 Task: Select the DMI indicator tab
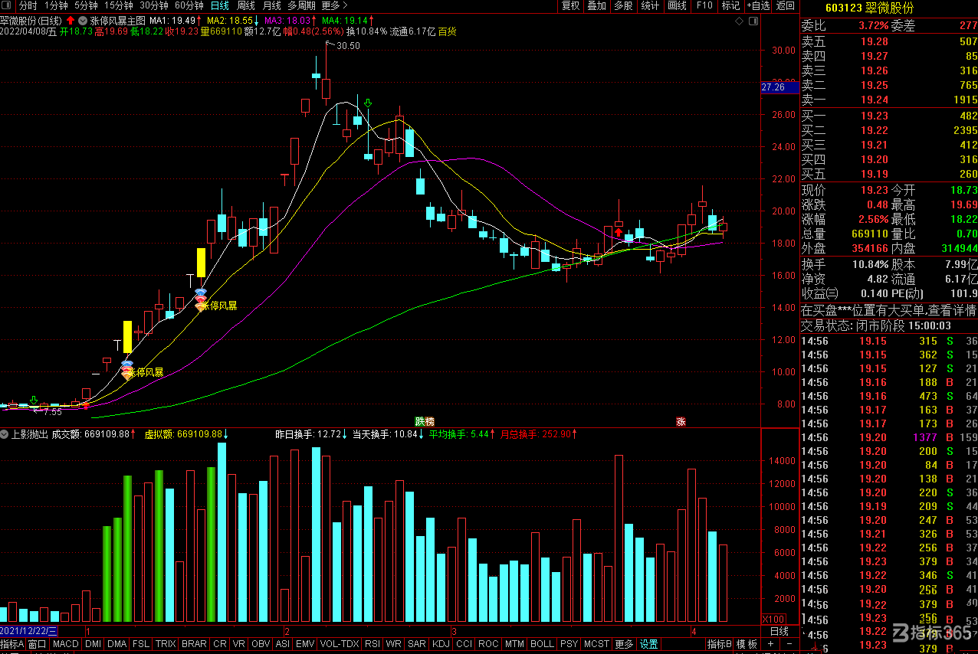click(x=94, y=644)
